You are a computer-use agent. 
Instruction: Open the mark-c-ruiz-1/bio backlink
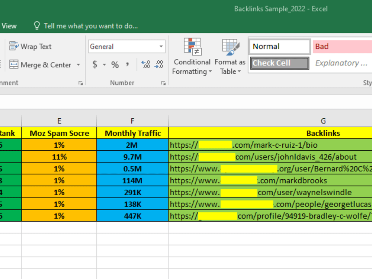pyautogui.click(x=244, y=145)
